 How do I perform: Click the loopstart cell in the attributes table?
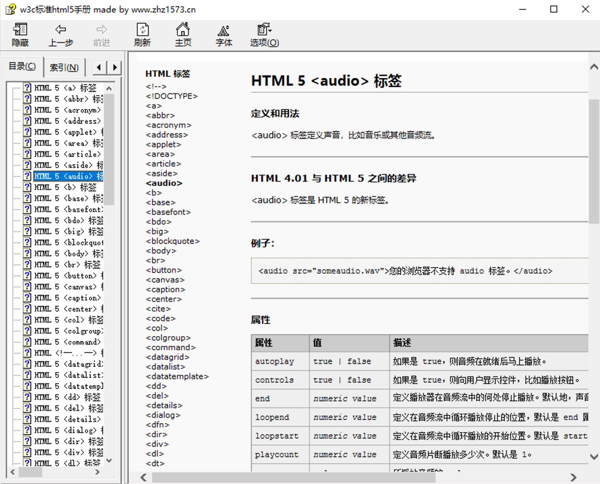(280, 436)
